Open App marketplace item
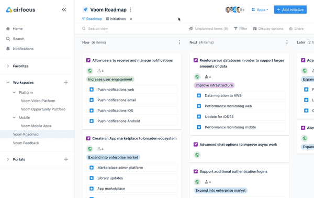This screenshot has width=314, height=198. [132, 189]
